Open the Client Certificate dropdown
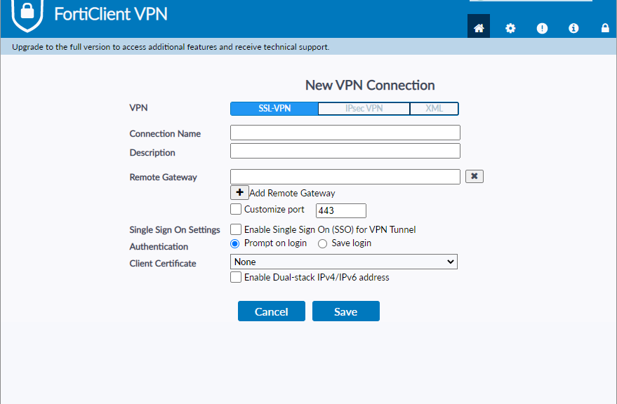The image size is (617, 404). pos(343,262)
